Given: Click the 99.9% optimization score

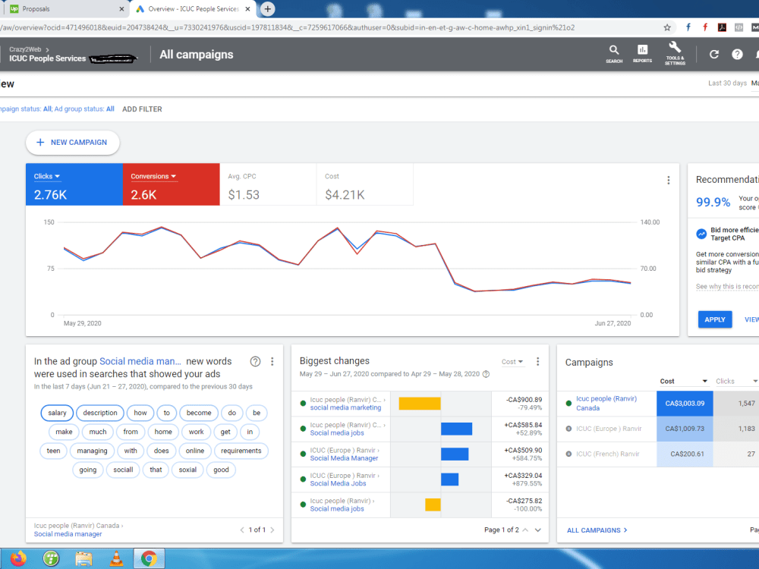Looking at the screenshot, I should click(x=713, y=202).
